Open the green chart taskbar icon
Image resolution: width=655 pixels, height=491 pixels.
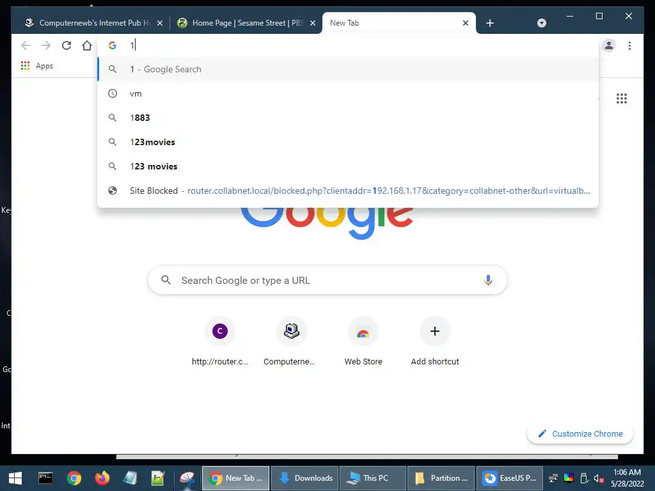(x=158, y=478)
